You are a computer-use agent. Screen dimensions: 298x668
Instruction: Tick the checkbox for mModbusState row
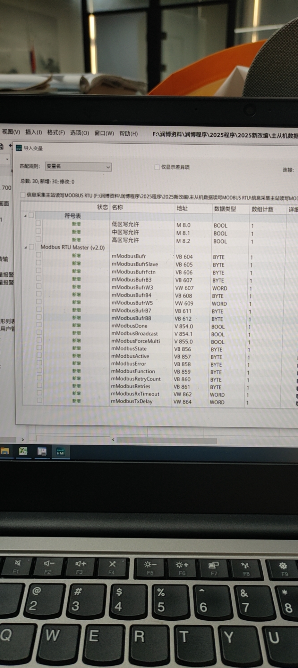coord(39,348)
